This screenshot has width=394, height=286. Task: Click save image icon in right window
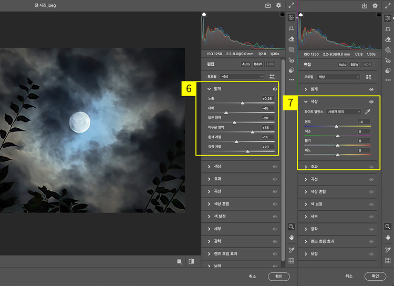365,6
